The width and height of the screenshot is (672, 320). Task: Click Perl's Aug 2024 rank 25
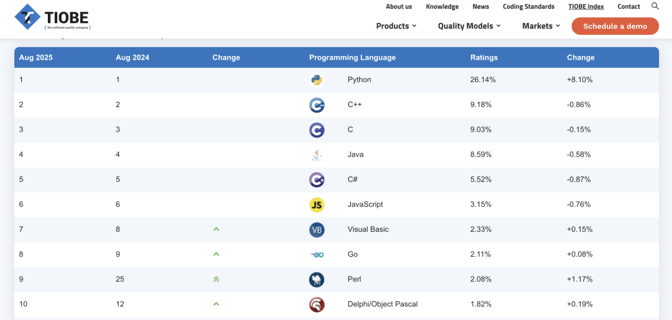pos(119,280)
